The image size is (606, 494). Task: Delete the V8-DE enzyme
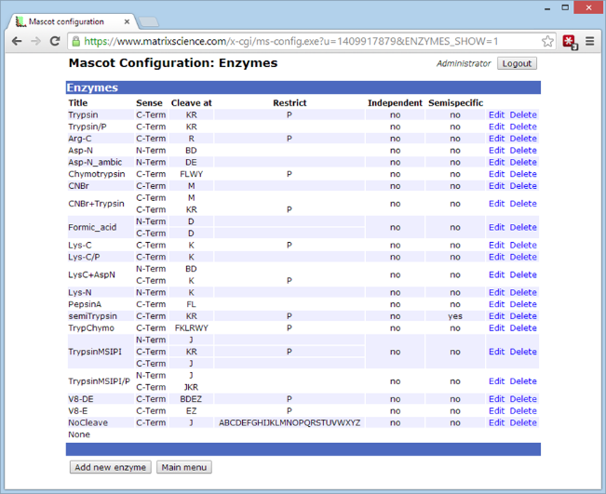(x=523, y=399)
